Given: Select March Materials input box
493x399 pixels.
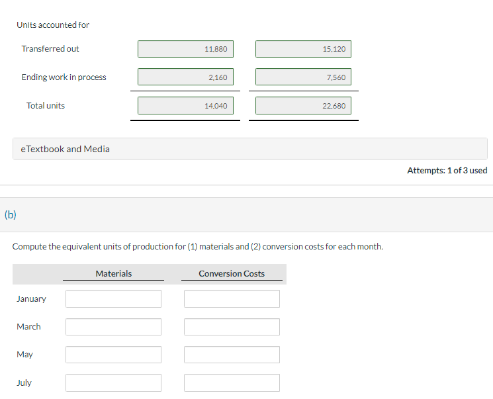Looking at the screenshot, I should (x=114, y=327).
